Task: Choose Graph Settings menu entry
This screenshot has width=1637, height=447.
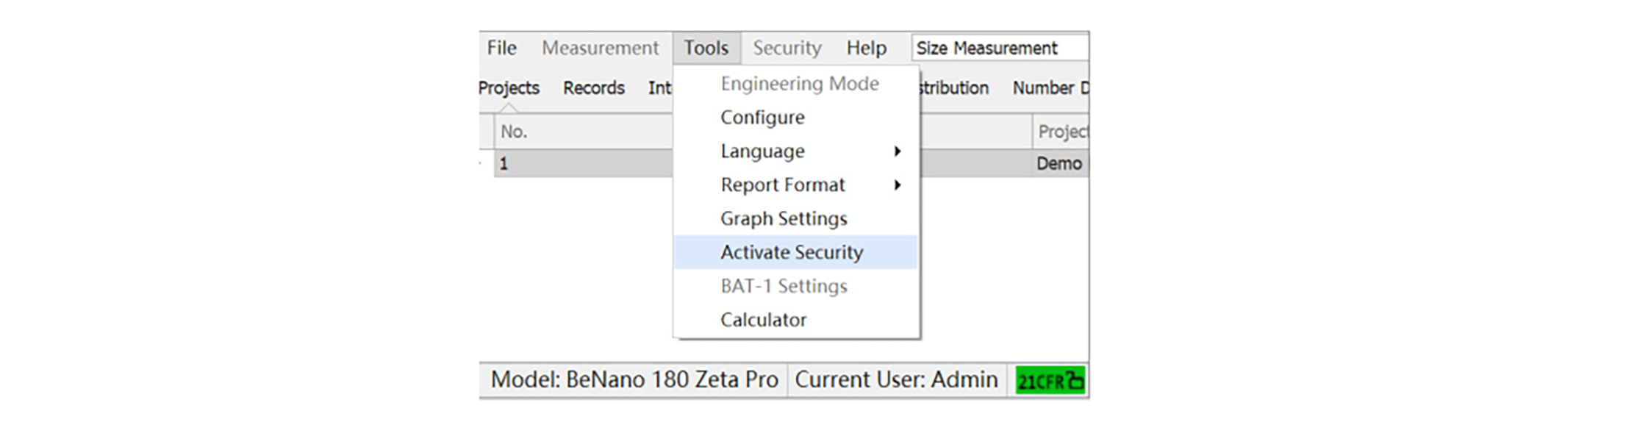Action: (784, 219)
